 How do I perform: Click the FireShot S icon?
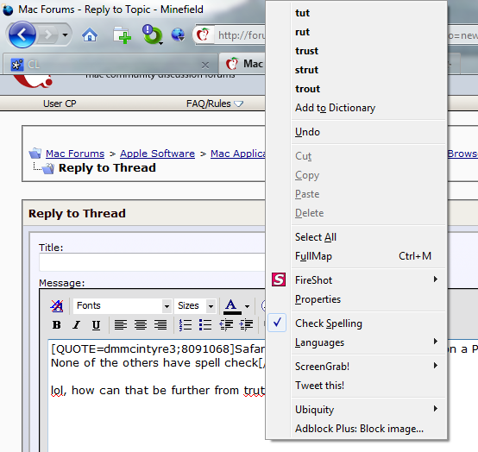pyautogui.click(x=279, y=279)
